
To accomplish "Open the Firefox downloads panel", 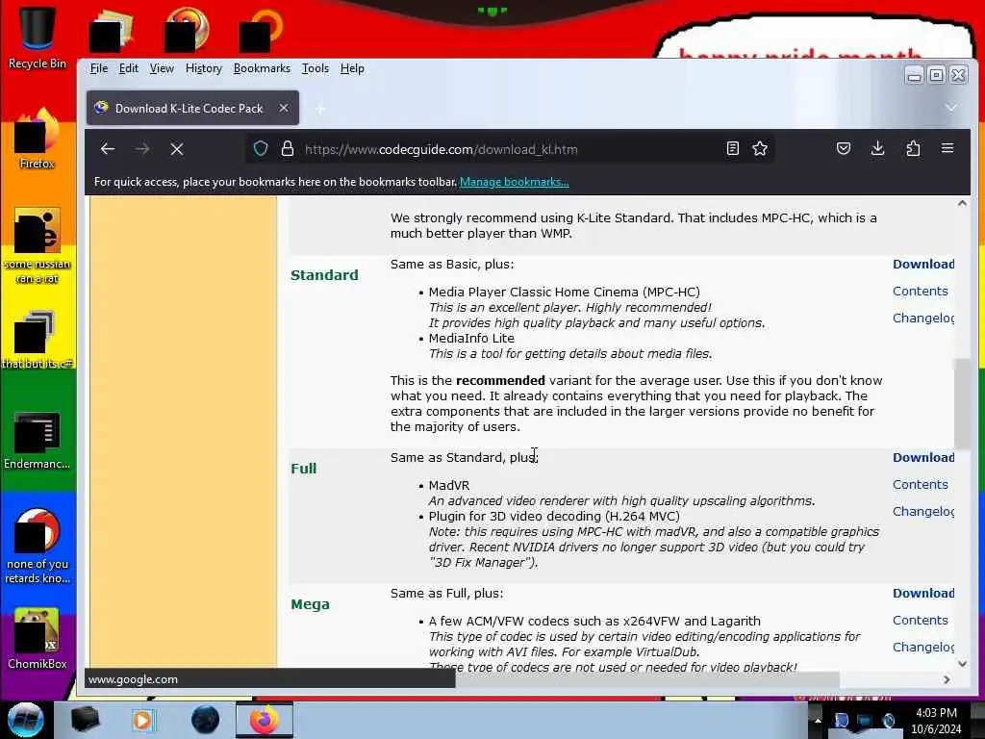I will tap(878, 148).
